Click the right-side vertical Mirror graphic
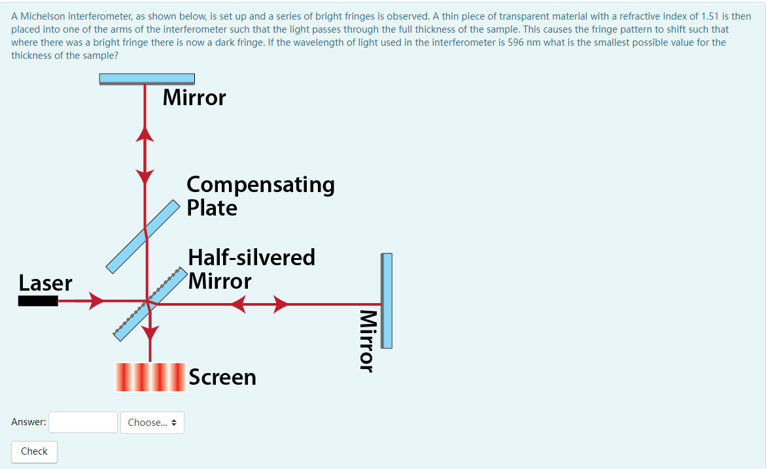 pyautogui.click(x=386, y=300)
